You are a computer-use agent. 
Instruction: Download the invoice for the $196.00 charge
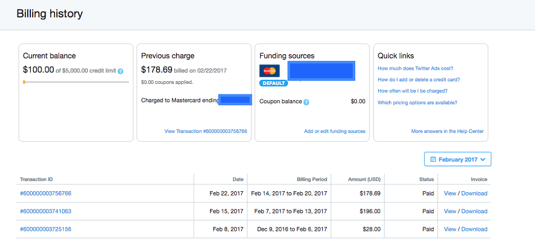474,211
